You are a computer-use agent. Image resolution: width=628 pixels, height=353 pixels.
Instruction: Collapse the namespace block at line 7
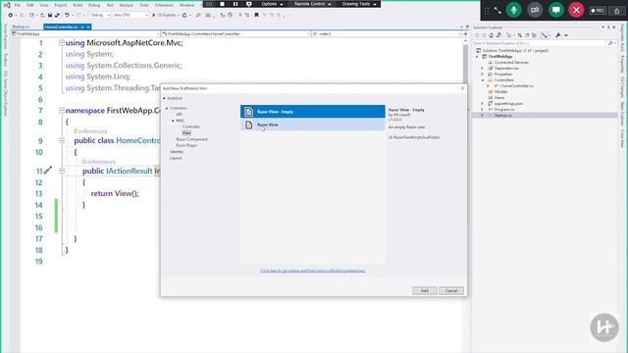tap(62, 110)
